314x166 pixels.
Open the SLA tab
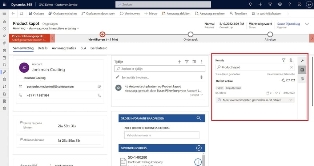coord(83,48)
